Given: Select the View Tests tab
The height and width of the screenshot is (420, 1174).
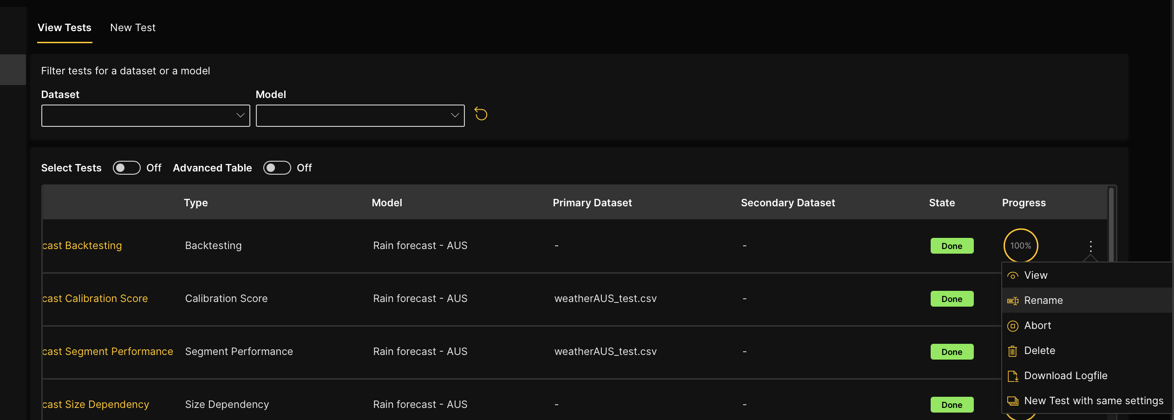Looking at the screenshot, I should pos(65,28).
